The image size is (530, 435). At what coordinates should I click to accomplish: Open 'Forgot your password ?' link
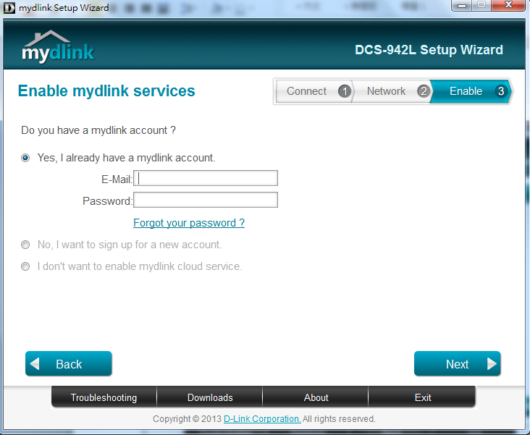pyautogui.click(x=189, y=223)
